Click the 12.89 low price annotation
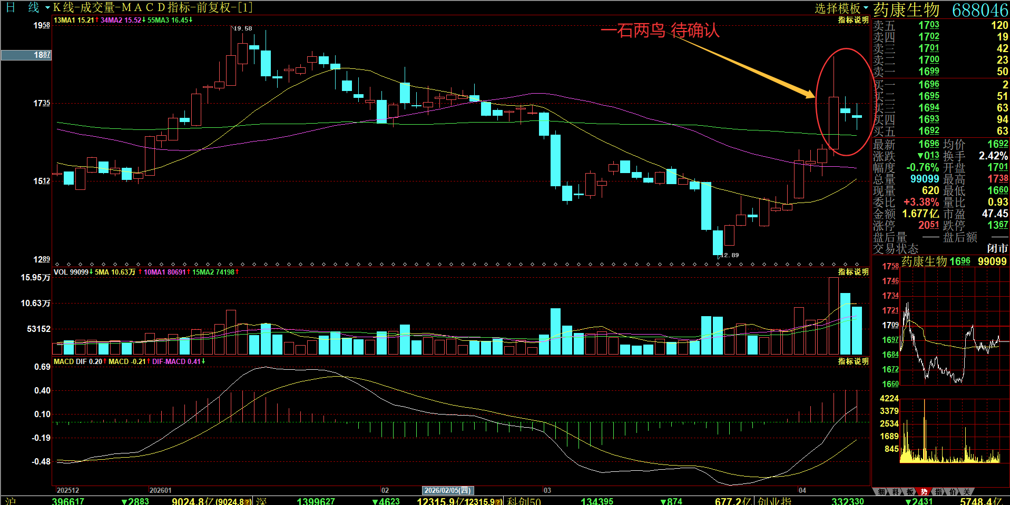This screenshot has height=505, width=1010. [729, 255]
